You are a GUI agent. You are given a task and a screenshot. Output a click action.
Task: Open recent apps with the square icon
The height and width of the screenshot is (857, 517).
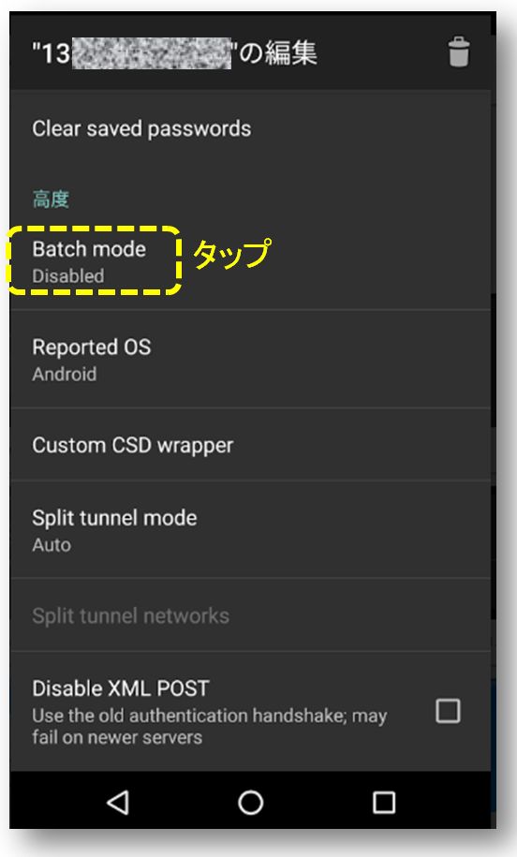(x=384, y=803)
